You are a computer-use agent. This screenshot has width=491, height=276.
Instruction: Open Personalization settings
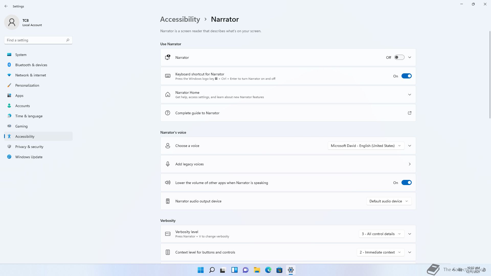[38, 85]
